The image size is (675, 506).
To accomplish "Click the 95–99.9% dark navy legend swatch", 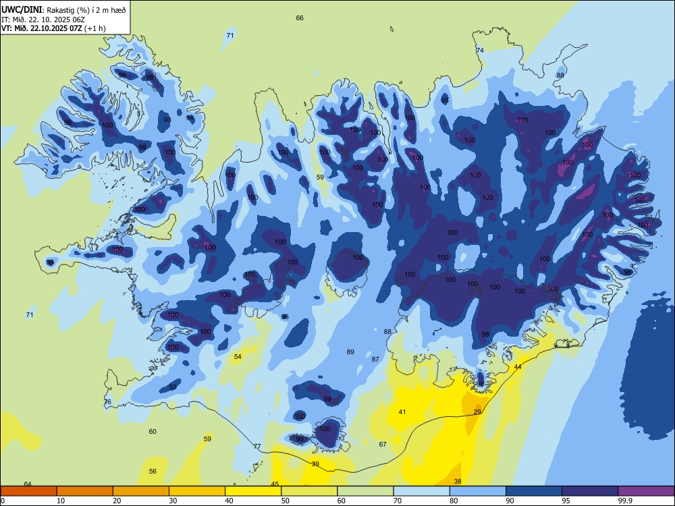I will coord(590,491).
